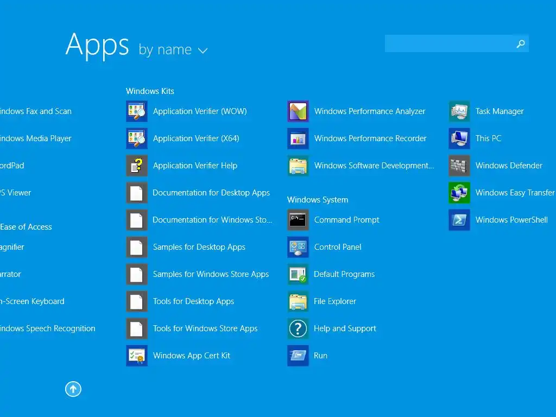
Task: Open Default Programs icon
Action: pyautogui.click(x=298, y=274)
